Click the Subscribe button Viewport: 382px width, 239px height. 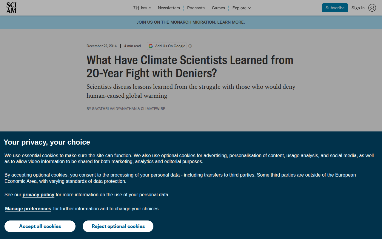coord(335,8)
